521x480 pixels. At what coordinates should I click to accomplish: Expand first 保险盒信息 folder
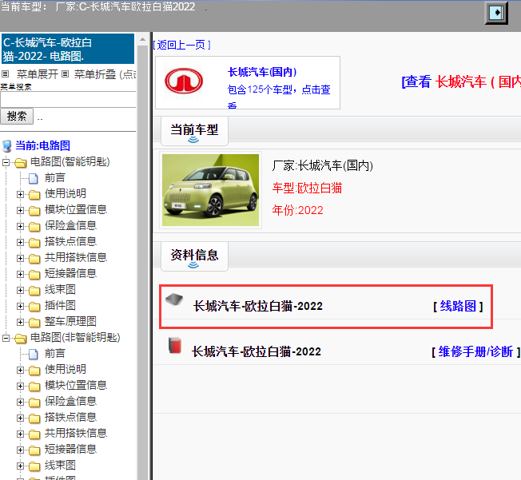click(20, 226)
